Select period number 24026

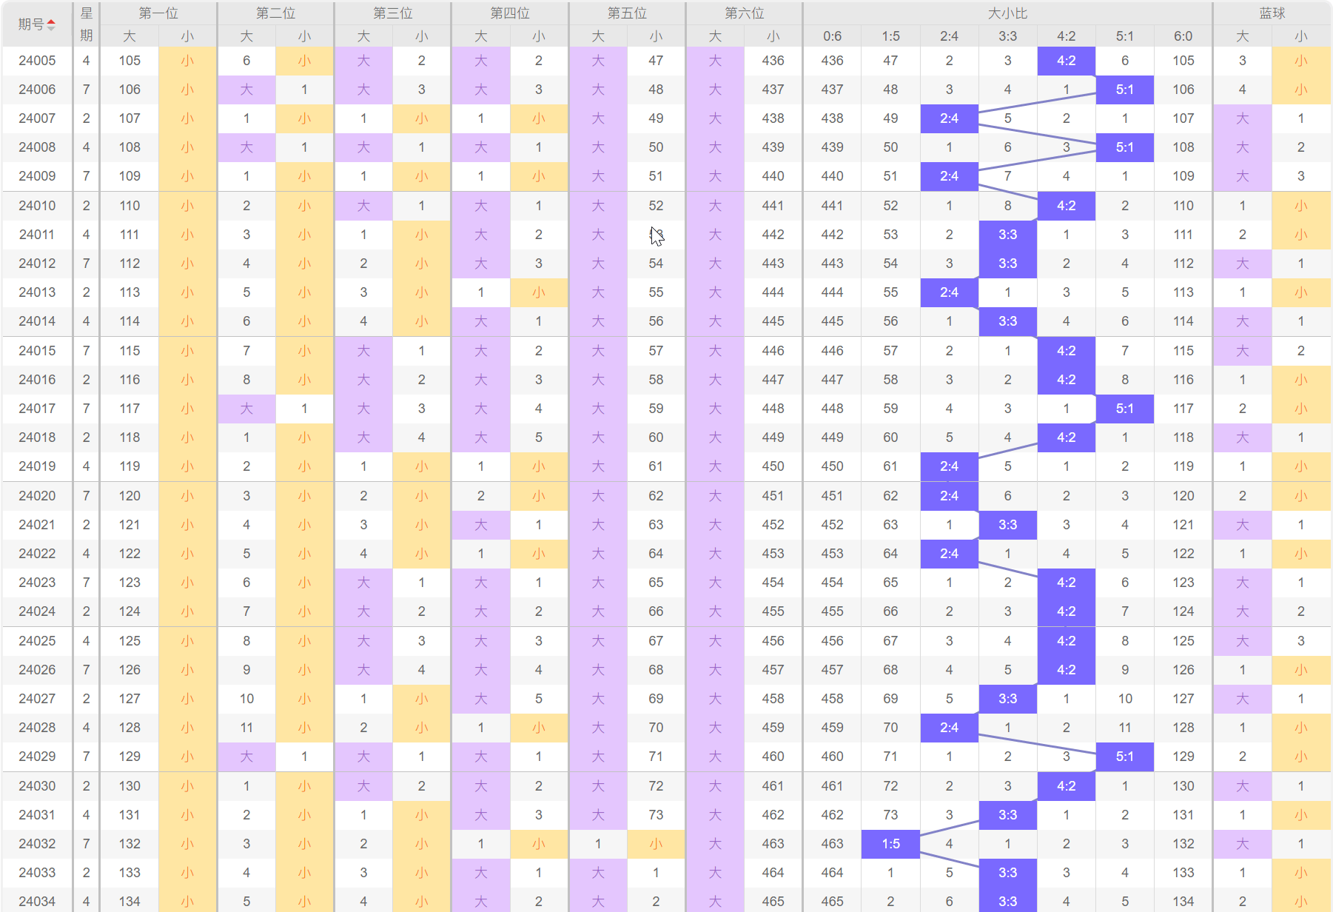(x=37, y=670)
